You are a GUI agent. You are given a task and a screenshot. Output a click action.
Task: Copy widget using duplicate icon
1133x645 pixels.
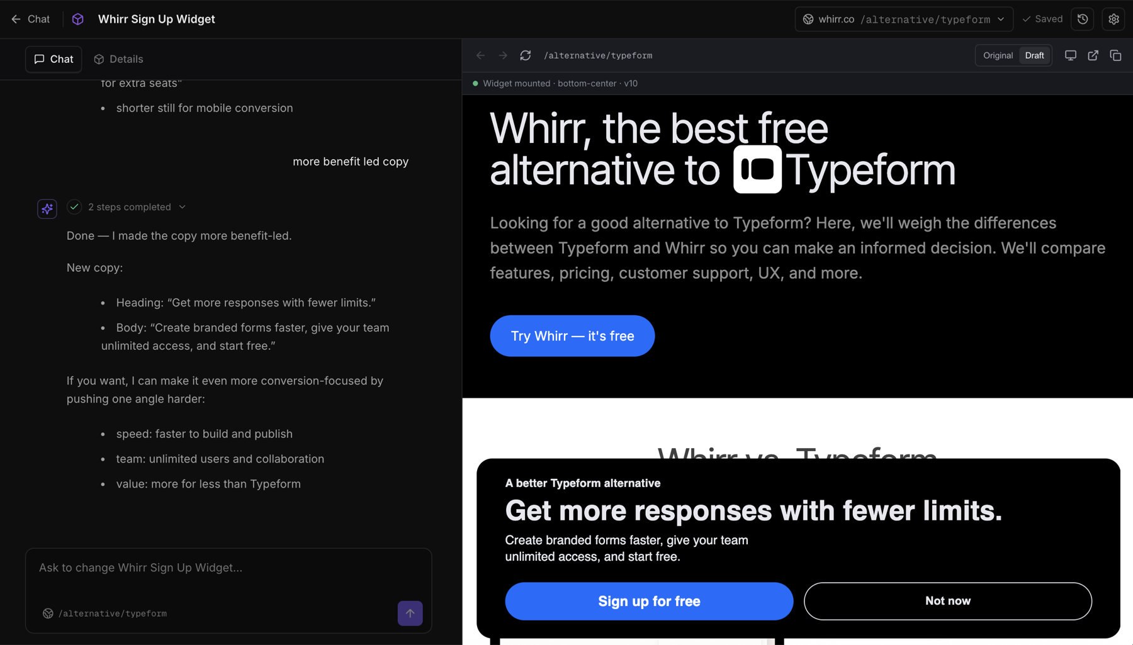pyautogui.click(x=1115, y=55)
